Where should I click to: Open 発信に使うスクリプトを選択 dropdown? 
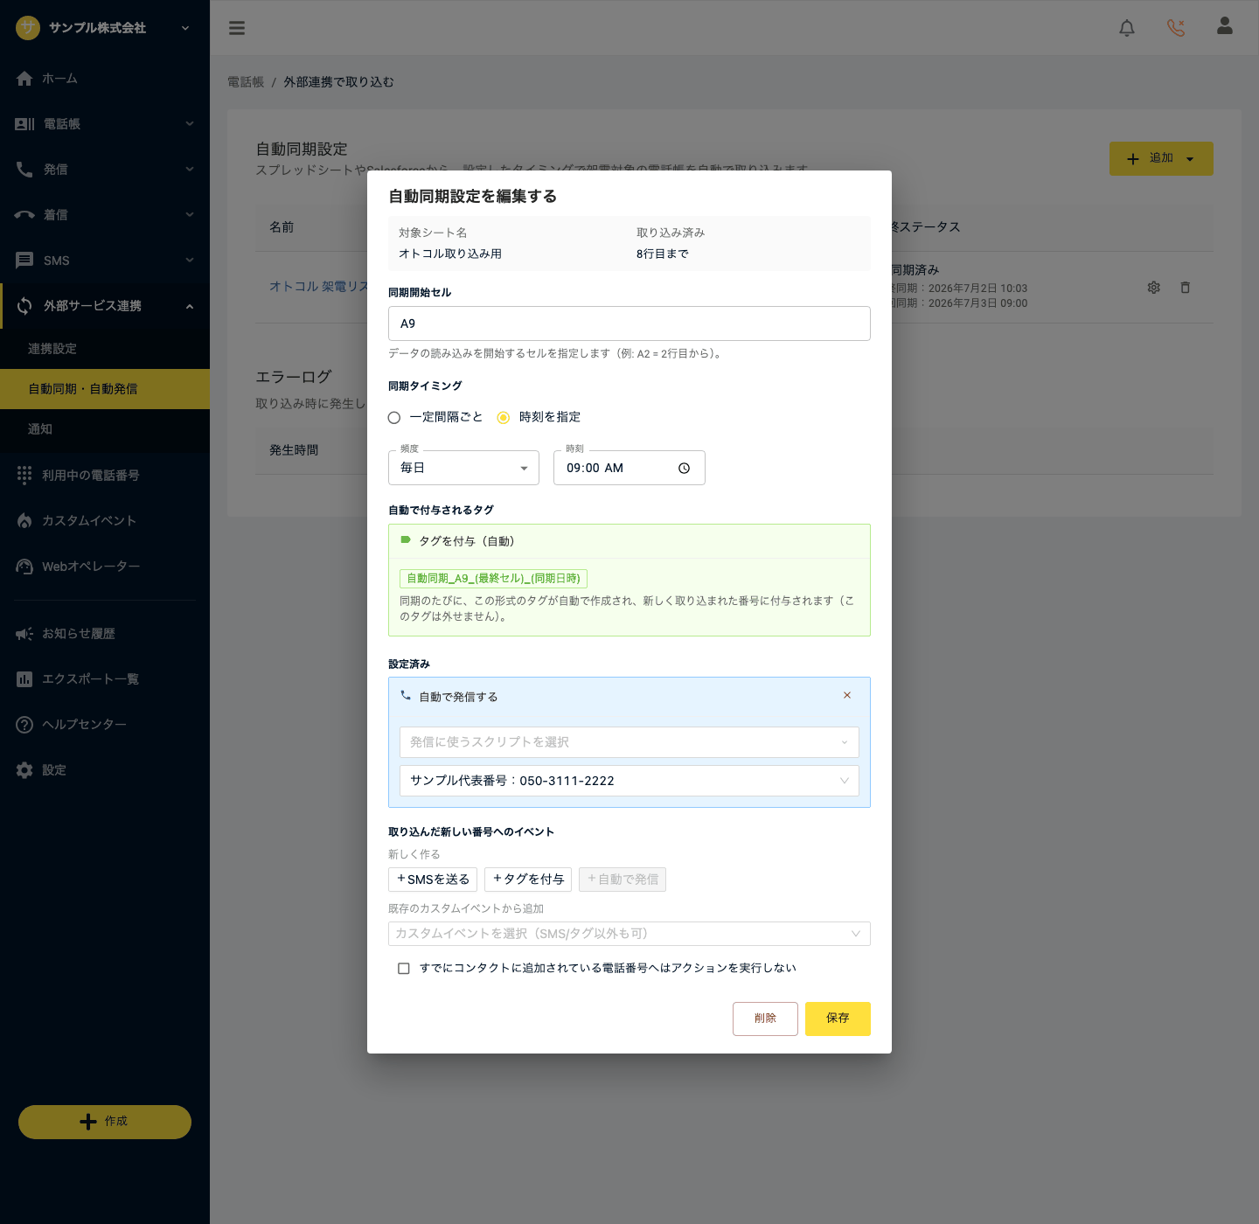pyautogui.click(x=629, y=742)
